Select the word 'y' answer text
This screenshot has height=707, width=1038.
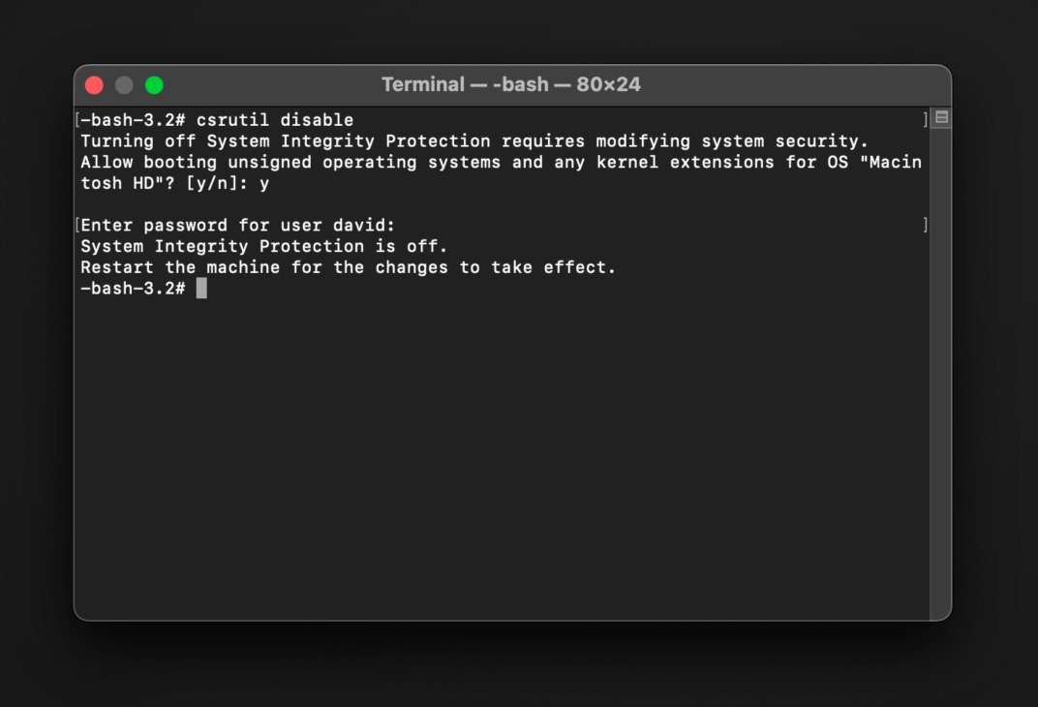click(x=263, y=183)
